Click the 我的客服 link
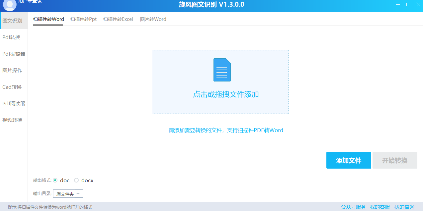The image size is (423, 211). coord(380,207)
